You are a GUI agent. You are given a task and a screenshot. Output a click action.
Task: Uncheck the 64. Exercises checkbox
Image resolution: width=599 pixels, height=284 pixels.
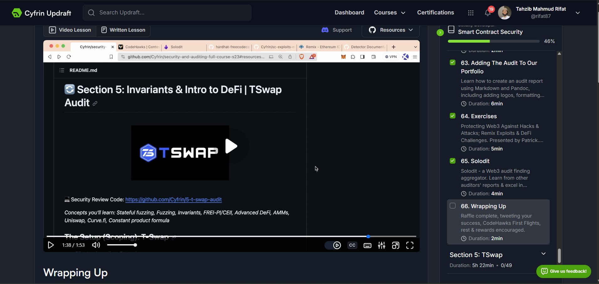tap(453, 116)
